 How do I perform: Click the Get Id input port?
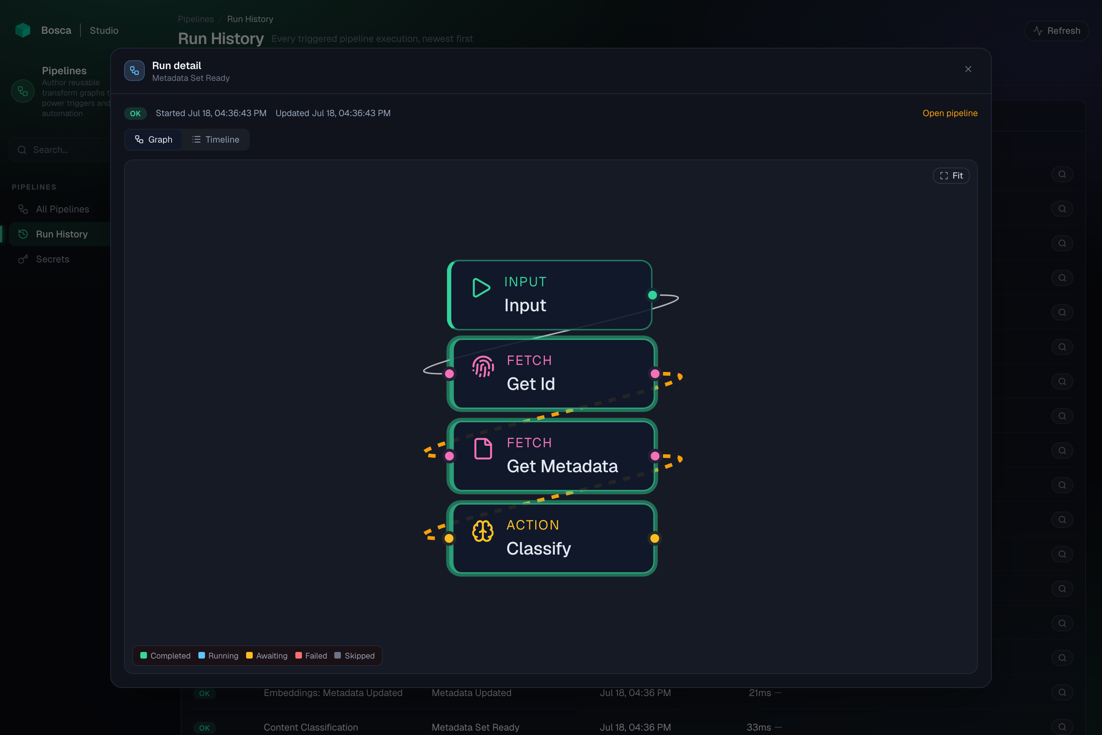[x=449, y=374]
